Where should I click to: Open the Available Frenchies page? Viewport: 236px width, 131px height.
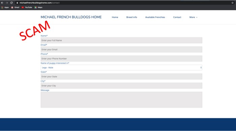[x=155, y=17]
